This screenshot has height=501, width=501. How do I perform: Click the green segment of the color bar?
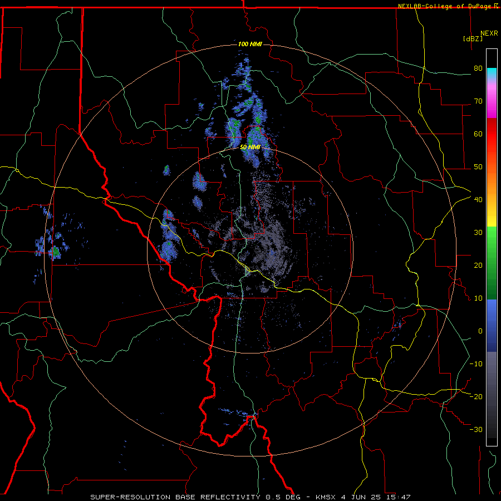coord(492,263)
